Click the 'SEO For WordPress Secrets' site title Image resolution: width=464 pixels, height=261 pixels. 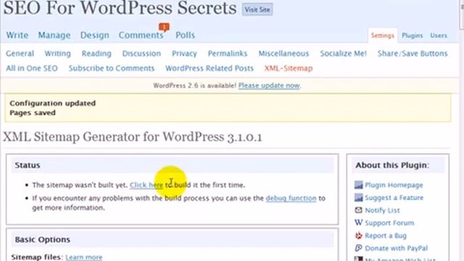point(120,8)
